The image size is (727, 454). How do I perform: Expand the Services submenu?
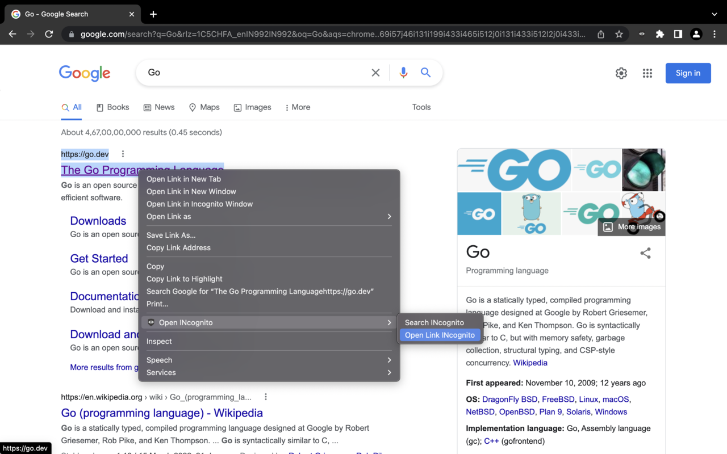pos(269,372)
